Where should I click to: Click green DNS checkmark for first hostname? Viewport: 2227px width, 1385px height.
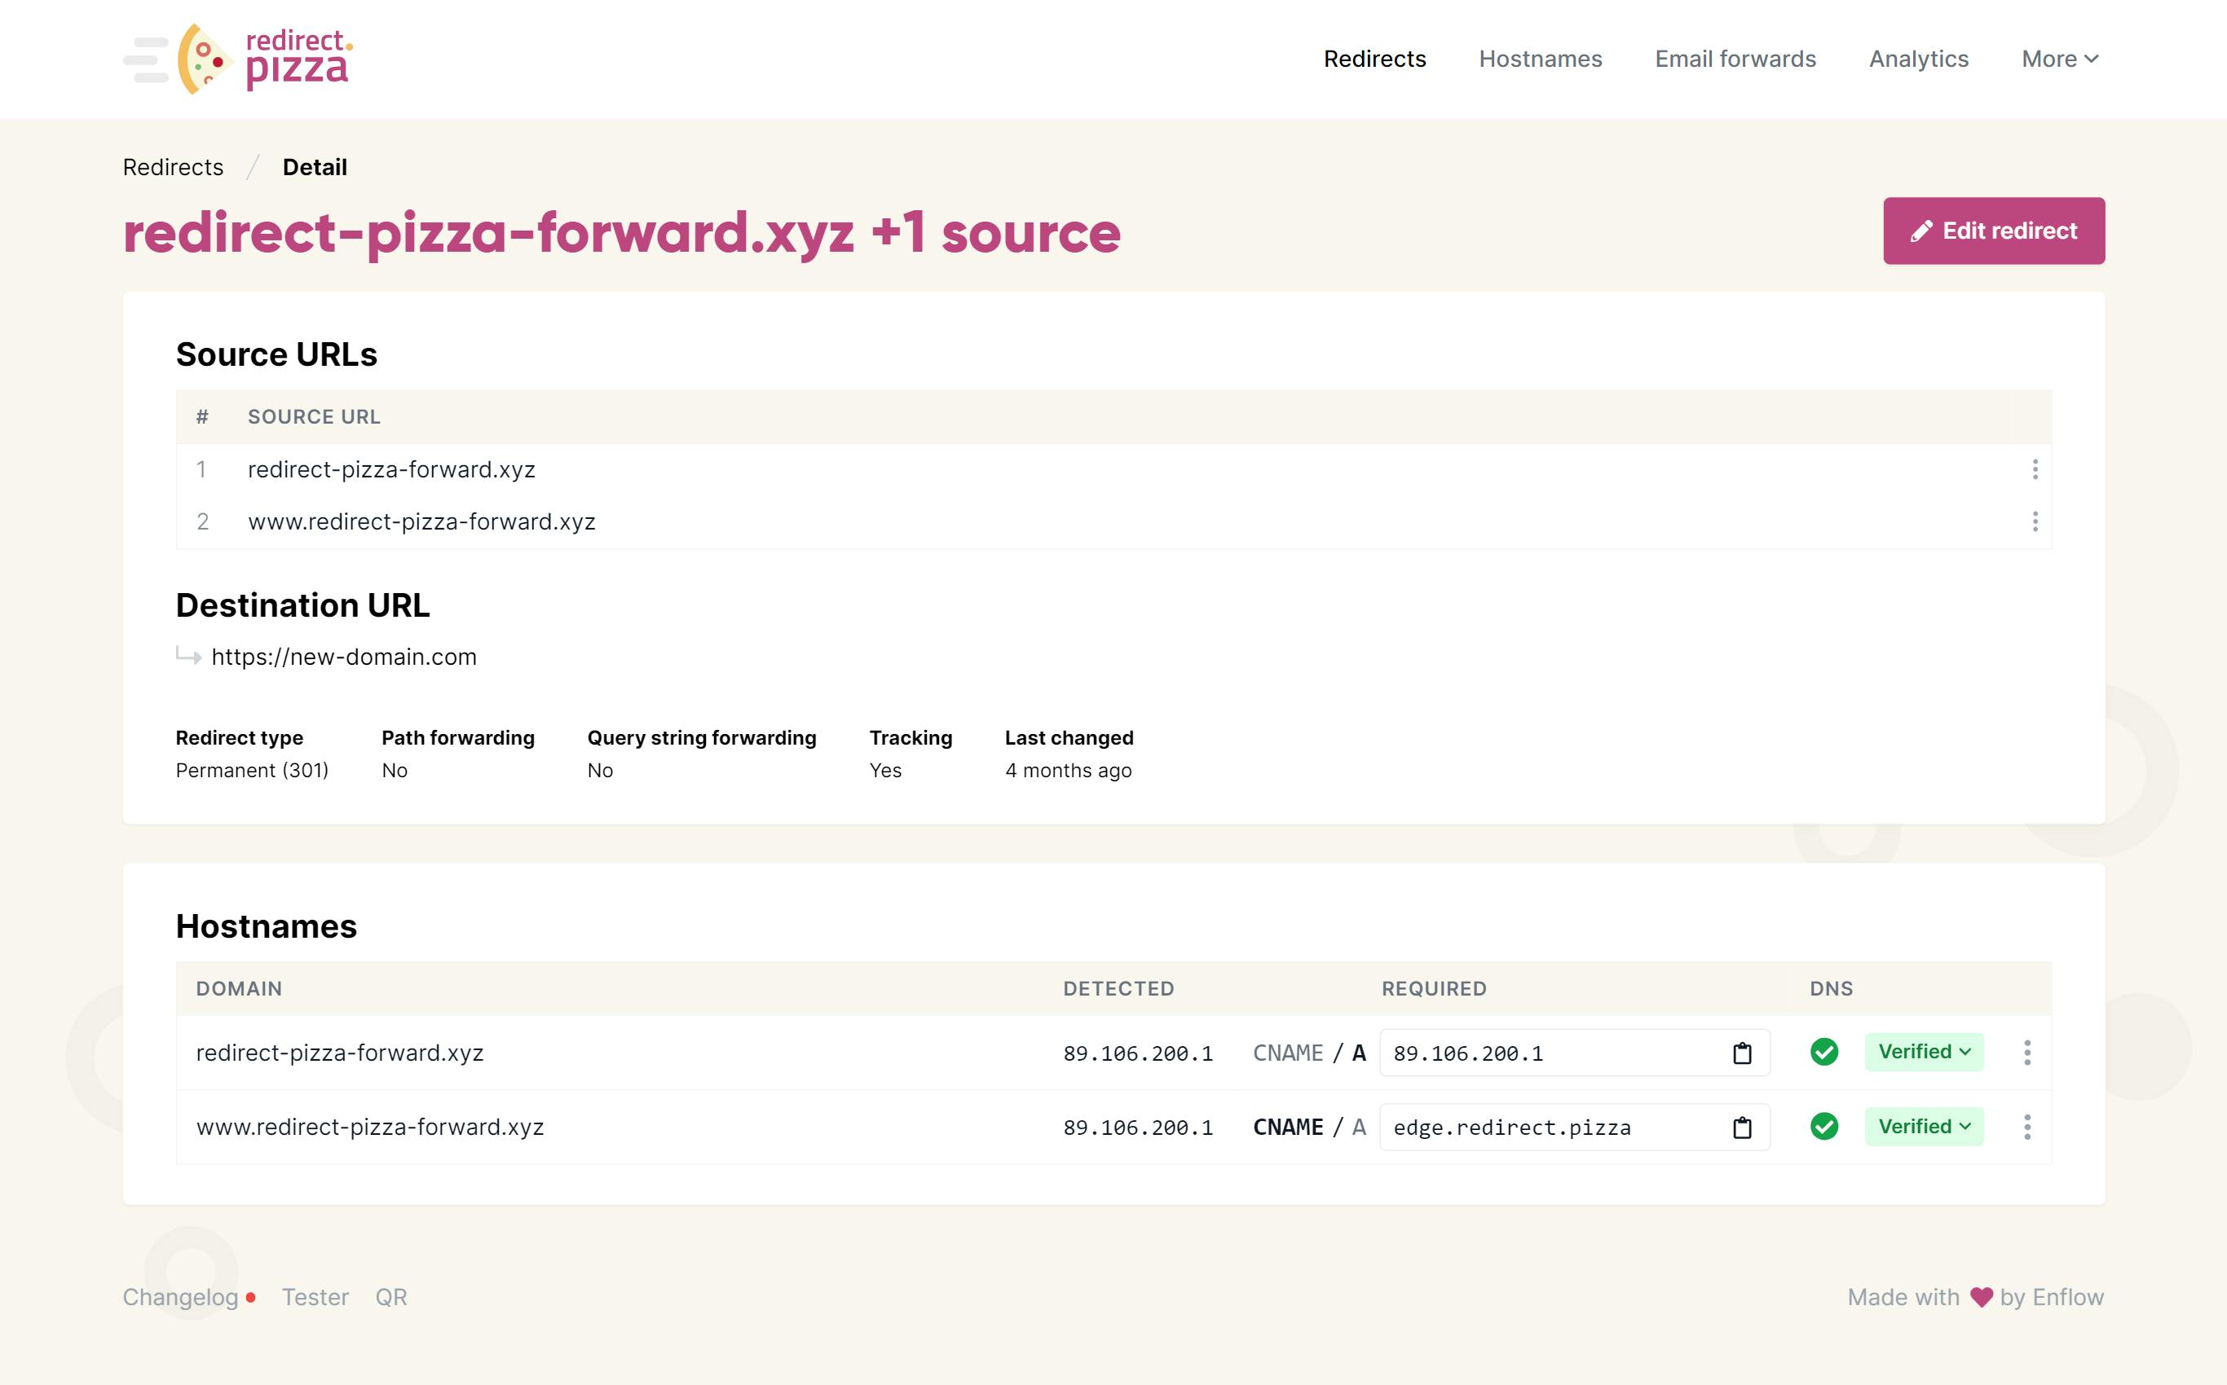click(x=1823, y=1053)
